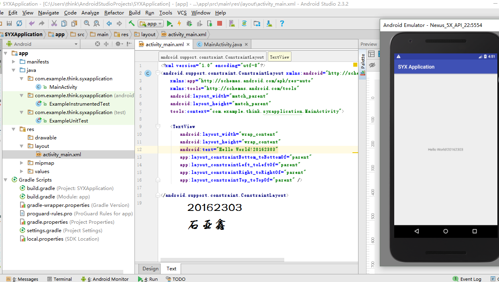Open the AVD Manager icon

point(232,23)
